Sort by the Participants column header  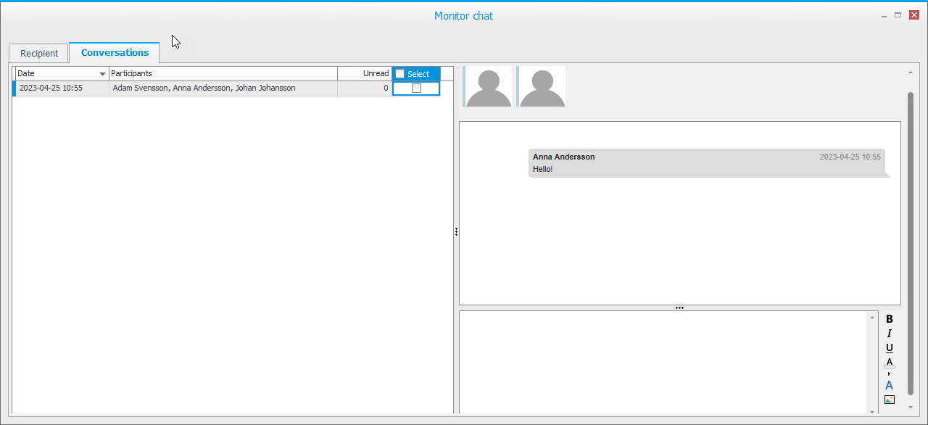[223, 74]
